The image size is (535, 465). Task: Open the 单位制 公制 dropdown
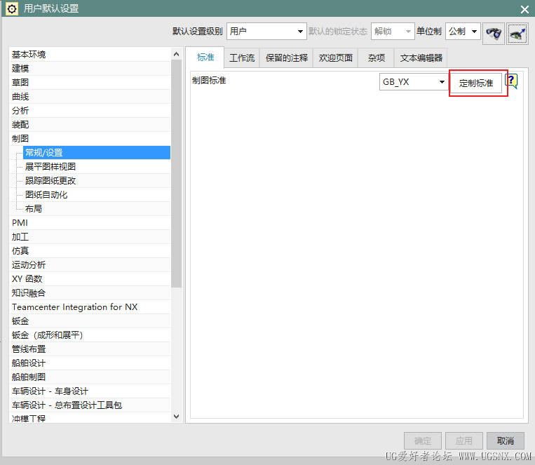pos(463,32)
